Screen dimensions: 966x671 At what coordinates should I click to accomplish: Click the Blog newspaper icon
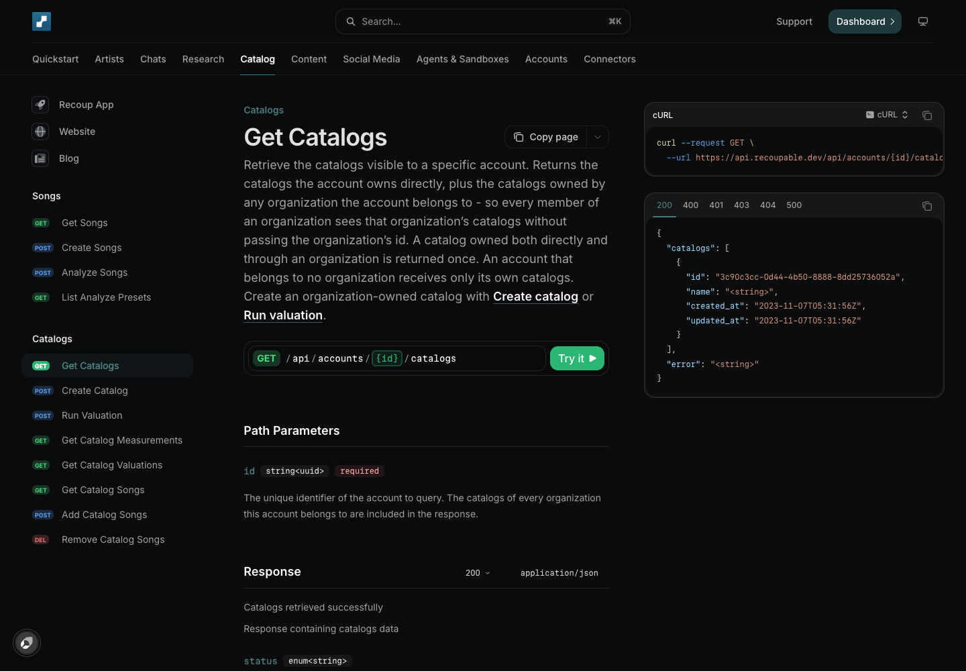coord(40,158)
